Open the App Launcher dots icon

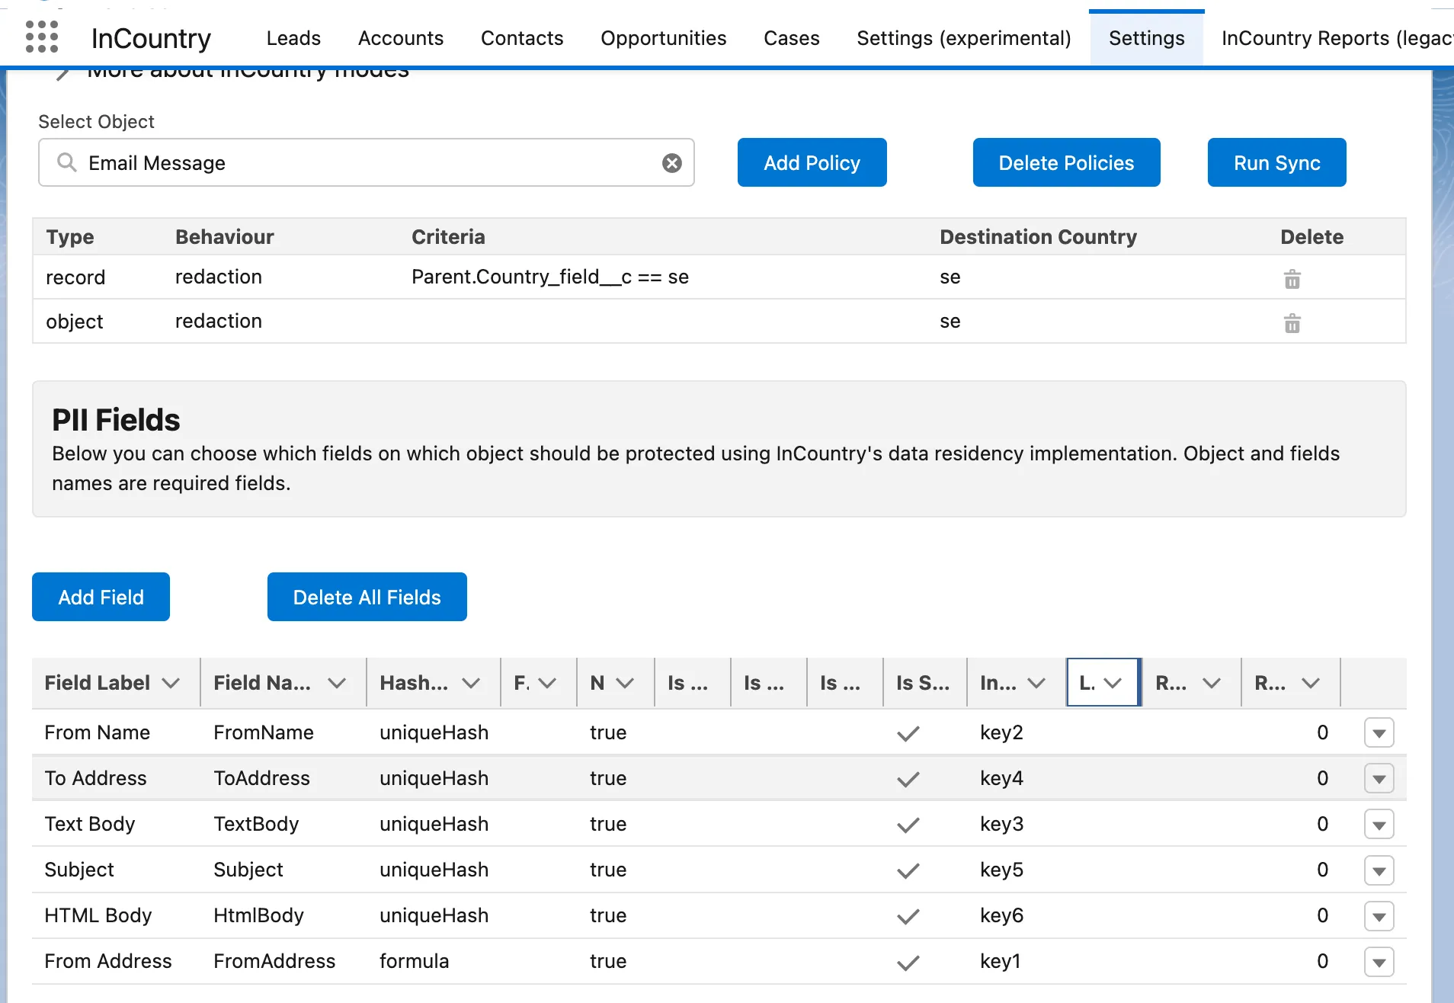[x=42, y=37]
